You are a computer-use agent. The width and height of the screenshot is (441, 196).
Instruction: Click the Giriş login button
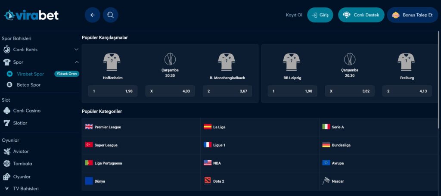(x=320, y=15)
